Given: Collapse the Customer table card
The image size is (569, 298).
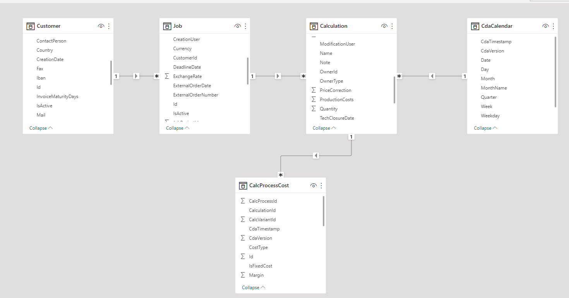Looking at the screenshot, I should click(x=41, y=128).
